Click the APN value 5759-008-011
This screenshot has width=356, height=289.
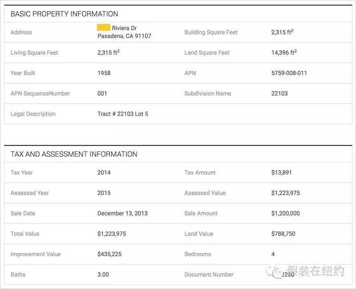pos(289,73)
